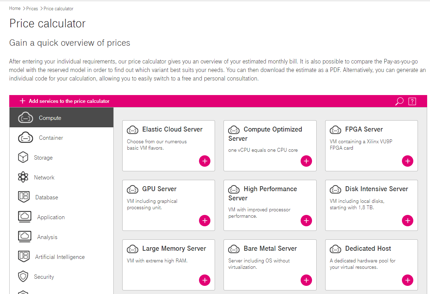The image size is (430, 294).
Task: Click the search magnifier icon in pink bar
Action: (x=399, y=101)
